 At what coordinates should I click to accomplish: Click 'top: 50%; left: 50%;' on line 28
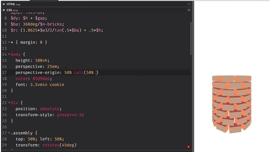click(x=40, y=139)
